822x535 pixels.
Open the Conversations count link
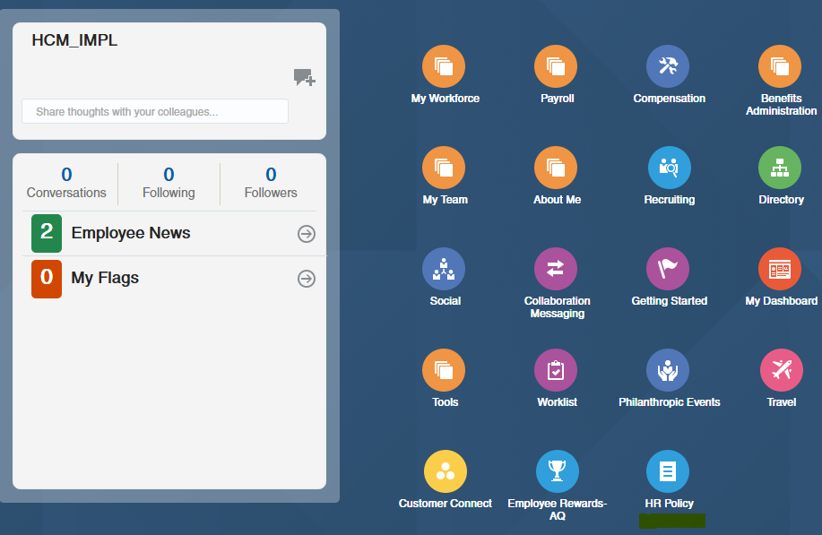66,183
